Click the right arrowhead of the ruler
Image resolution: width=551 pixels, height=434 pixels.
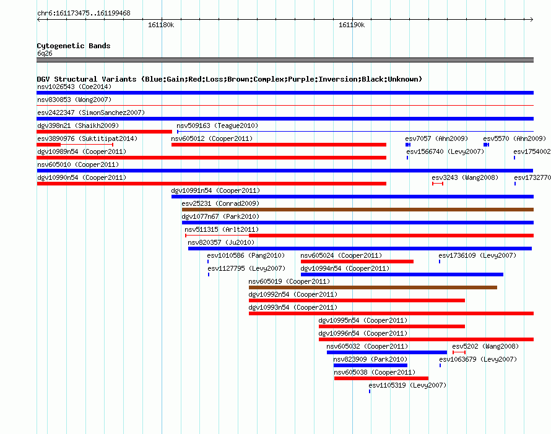pos(531,20)
